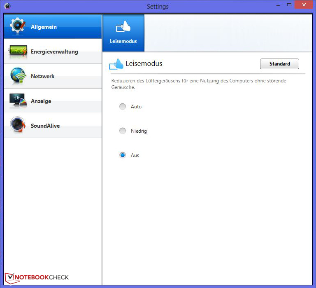Open SoundAlive settings

(53, 126)
